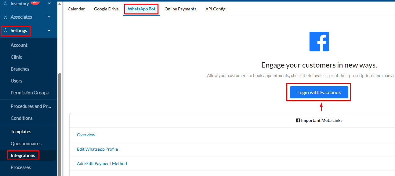Viewport: 395px width, 176px height.
Task: Collapse the Settings menu chevron
Action: 49,30
